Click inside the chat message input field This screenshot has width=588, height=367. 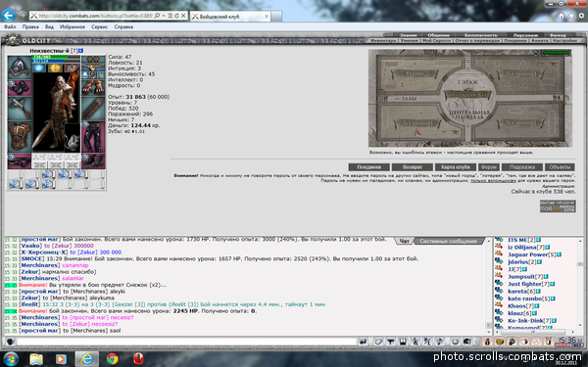coord(186,342)
